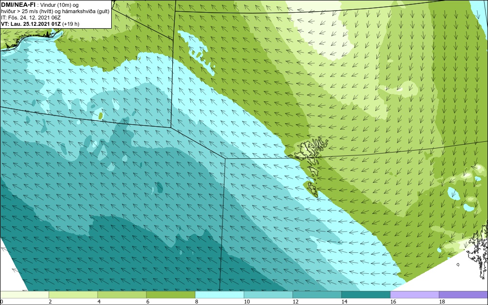The height and width of the screenshot is (305, 488).
Task: Click the legend scale number 6
Action: click(x=147, y=302)
